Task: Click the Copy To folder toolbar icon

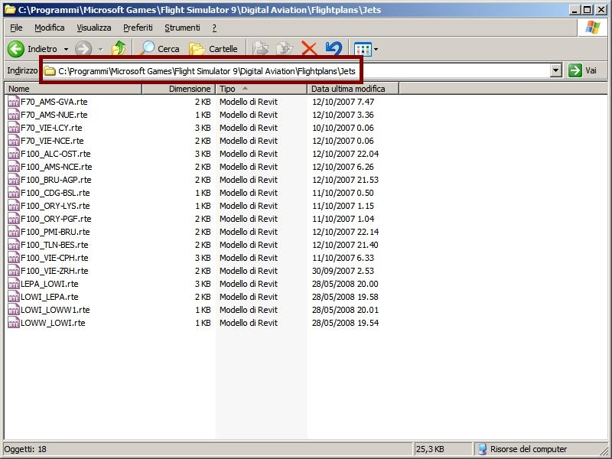Action: coord(285,49)
